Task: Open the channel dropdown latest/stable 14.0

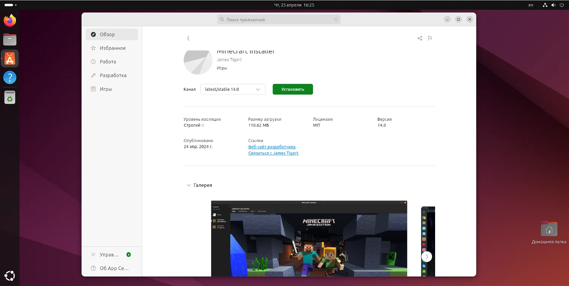Action: click(233, 89)
